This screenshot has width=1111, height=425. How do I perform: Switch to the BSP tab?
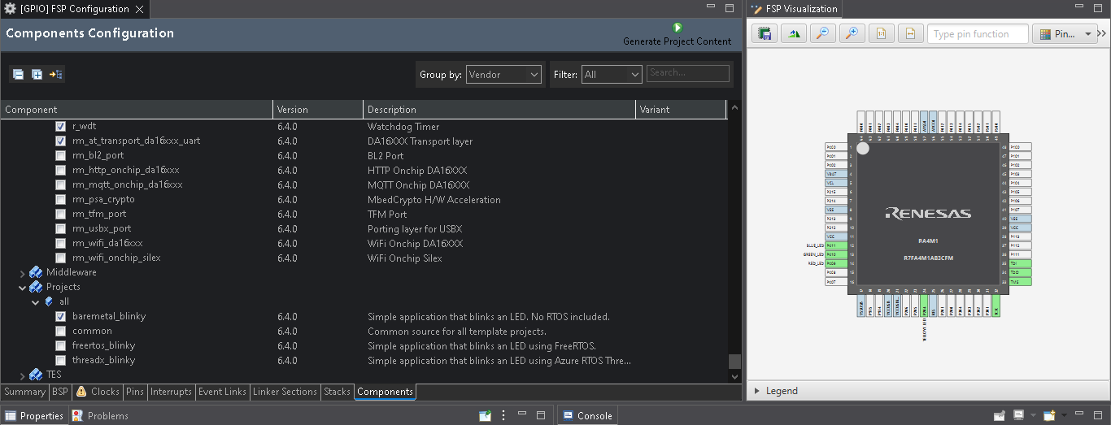[60, 392]
